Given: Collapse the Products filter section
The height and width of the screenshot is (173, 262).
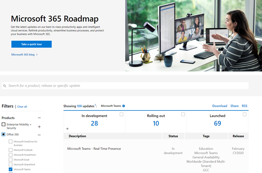Looking at the screenshot, I should click(x=39, y=118).
